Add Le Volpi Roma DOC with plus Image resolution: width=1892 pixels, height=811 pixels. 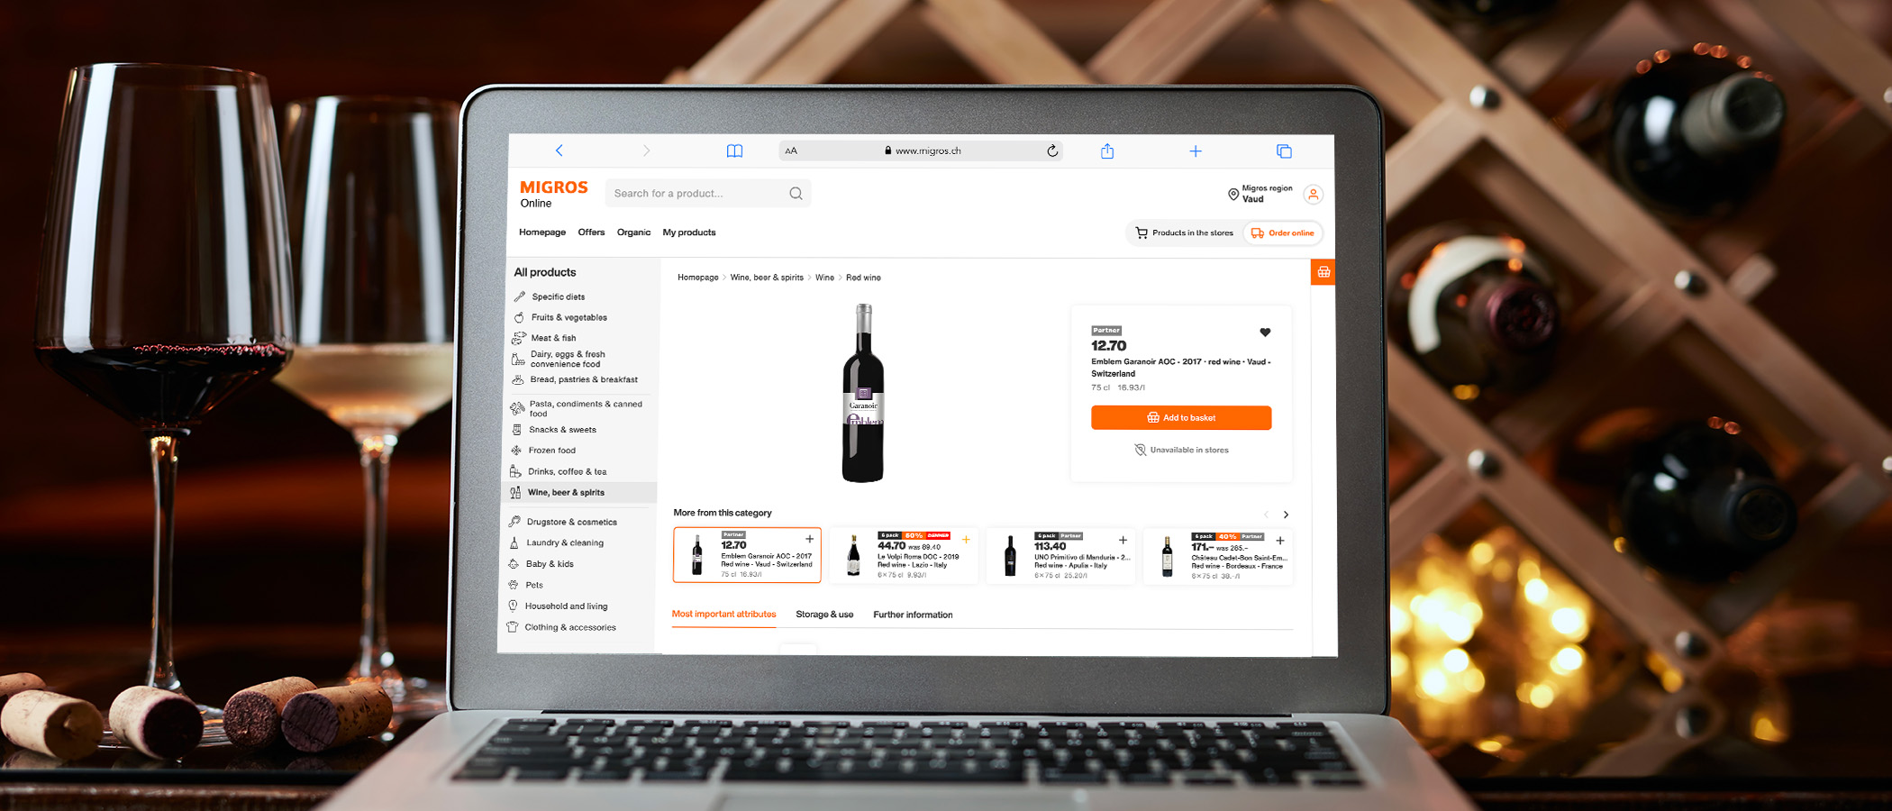coord(966,540)
